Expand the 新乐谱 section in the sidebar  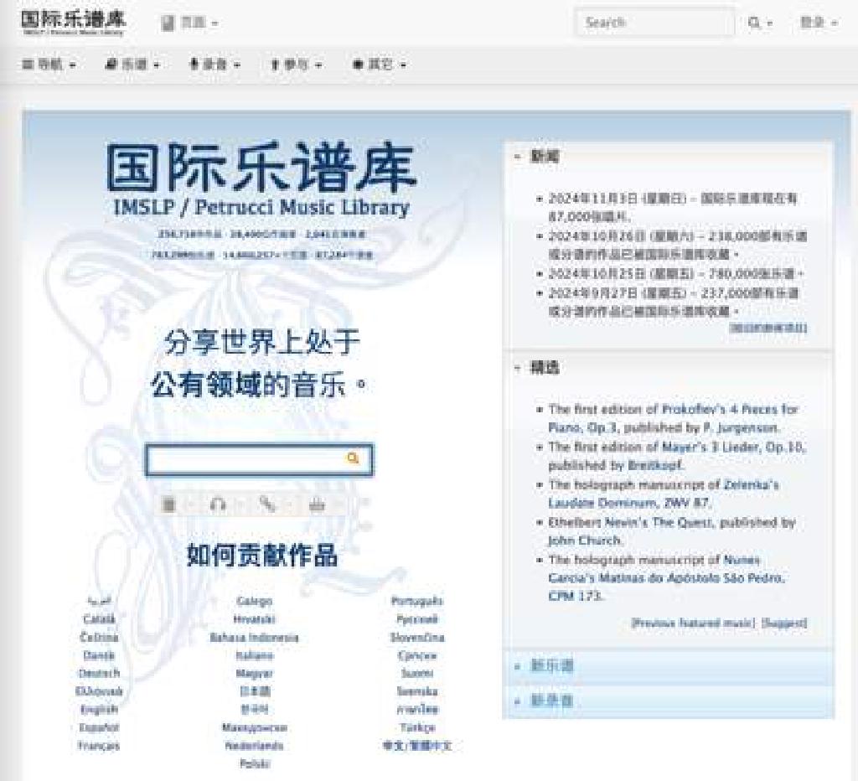pyautogui.click(x=553, y=665)
